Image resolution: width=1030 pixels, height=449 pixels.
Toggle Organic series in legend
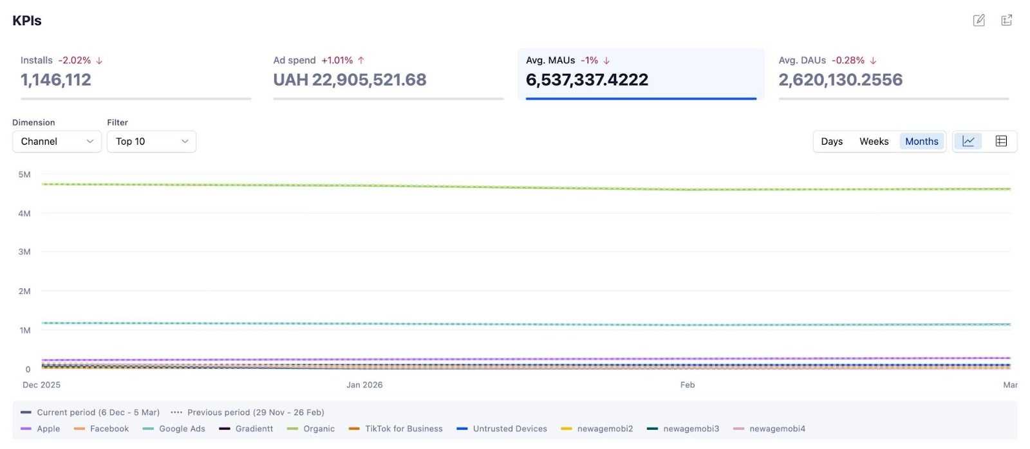(x=311, y=428)
